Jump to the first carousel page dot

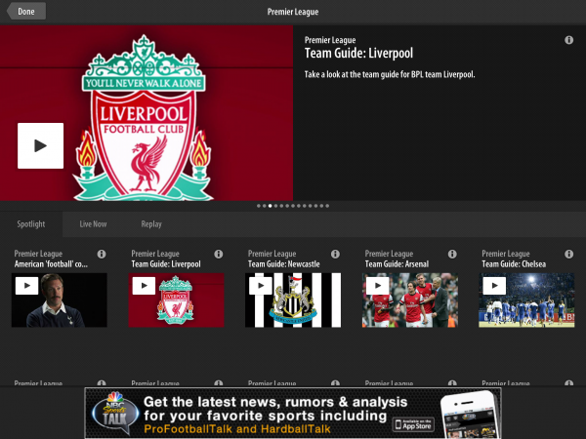pyautogui.click(x=259, y=206)
